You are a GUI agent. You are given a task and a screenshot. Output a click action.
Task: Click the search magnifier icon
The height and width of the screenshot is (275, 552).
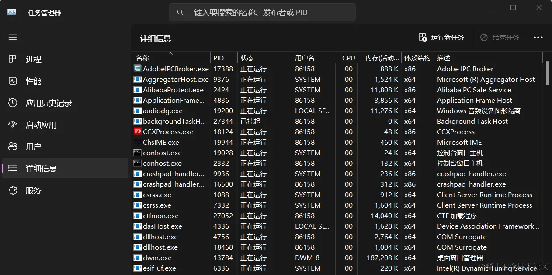180,13
